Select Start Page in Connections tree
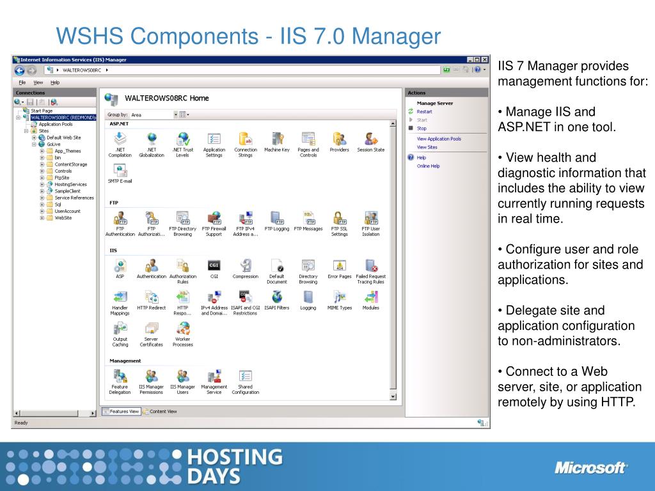This screenshot has width=655, height=491. point(42,111)
